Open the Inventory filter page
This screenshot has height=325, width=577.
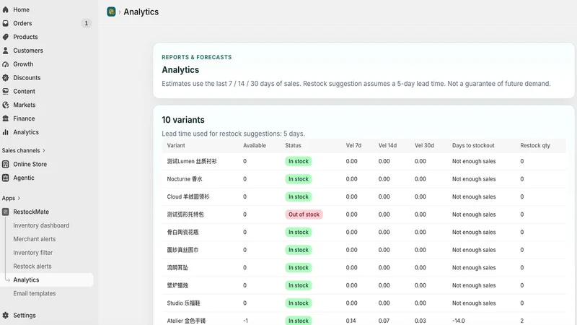coord(32,253)
